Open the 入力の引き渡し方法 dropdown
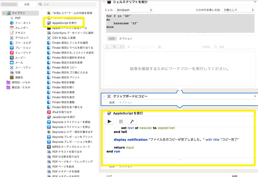 pos(238,10)
